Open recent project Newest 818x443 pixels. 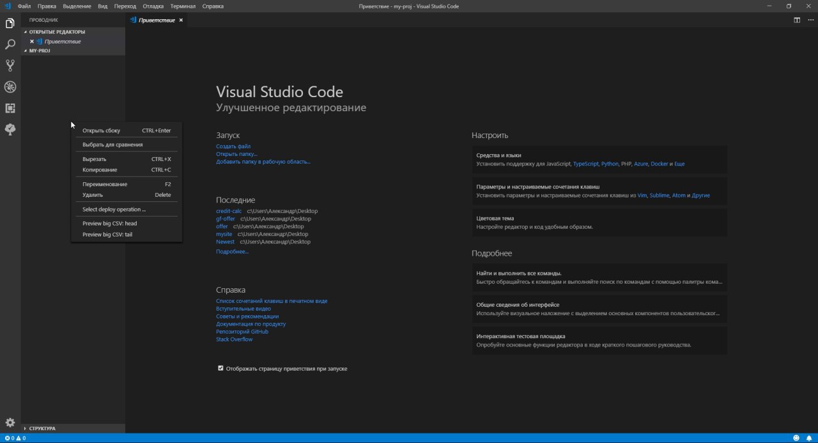(x=225, y=242)
